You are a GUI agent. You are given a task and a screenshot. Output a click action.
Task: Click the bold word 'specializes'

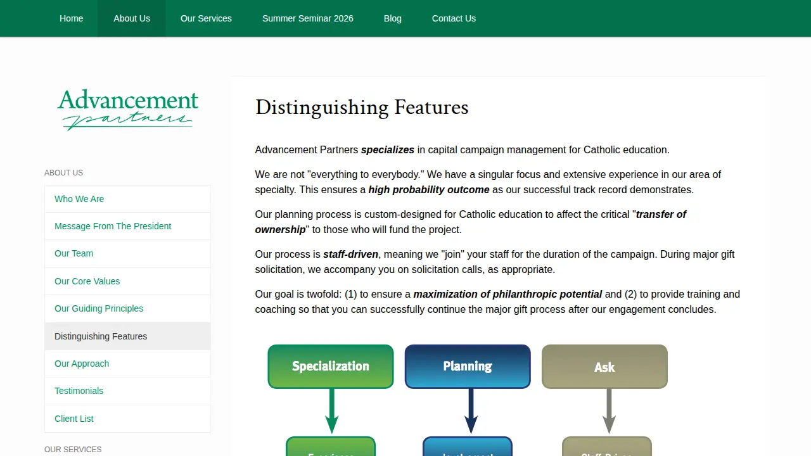pos(388,150)
